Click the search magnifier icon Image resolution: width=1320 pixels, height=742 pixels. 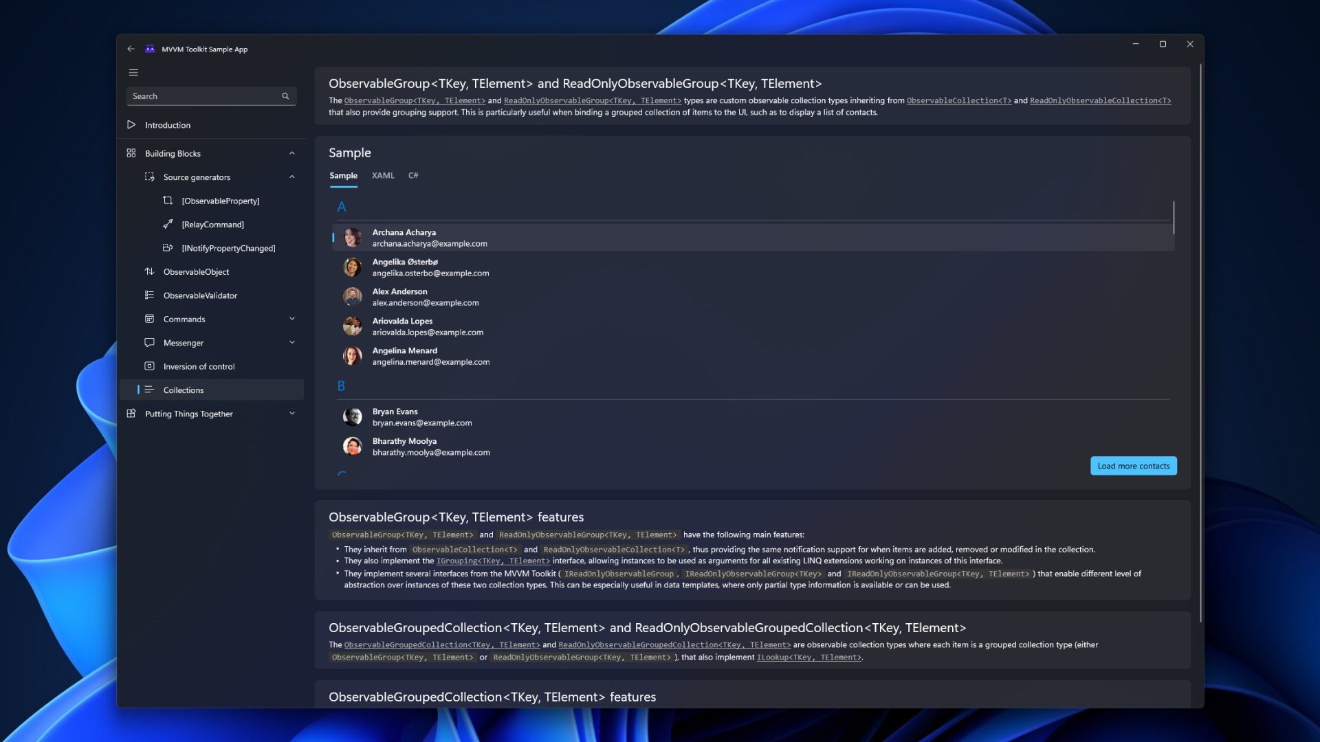[x=285, y=96]
